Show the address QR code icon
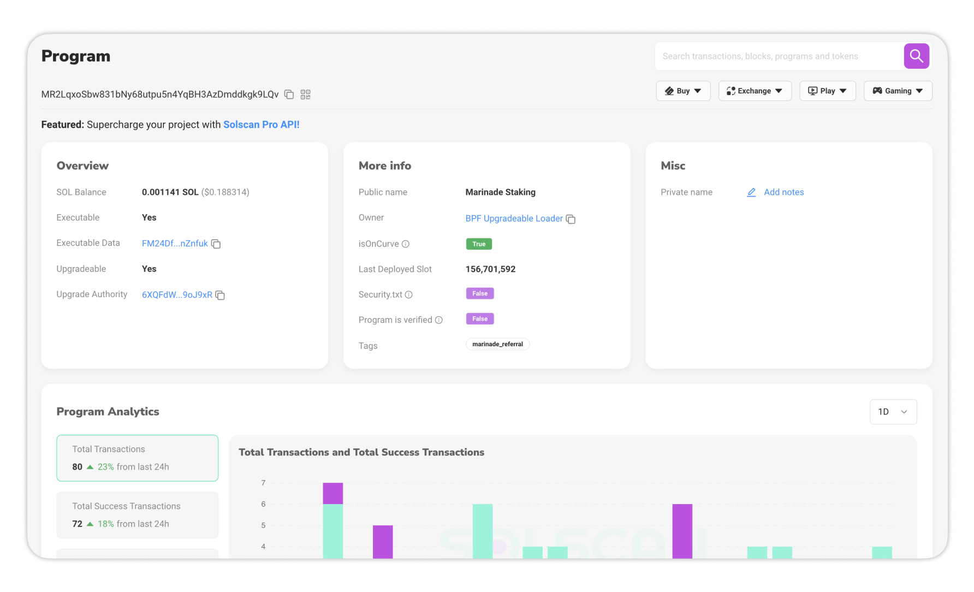The image size is (974, 592). [306, 94]
